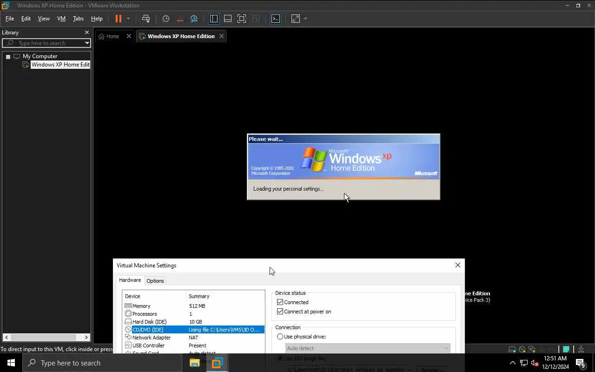595x372 pixels.
Task: Click the hard disk status bar icon
Action: point(512,349)
